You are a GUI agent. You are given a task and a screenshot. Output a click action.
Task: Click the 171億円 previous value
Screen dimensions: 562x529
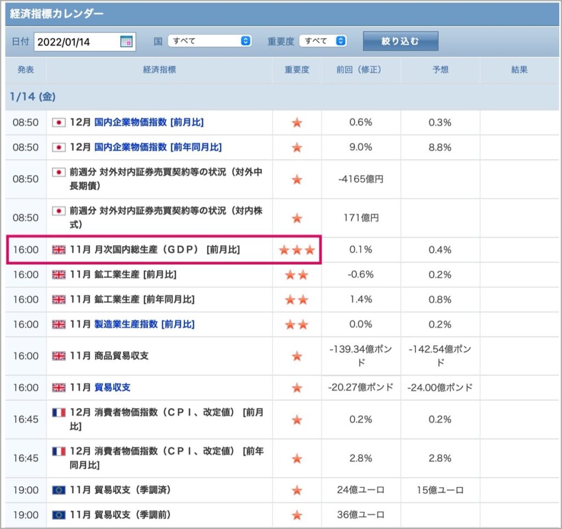pos(361,218)
